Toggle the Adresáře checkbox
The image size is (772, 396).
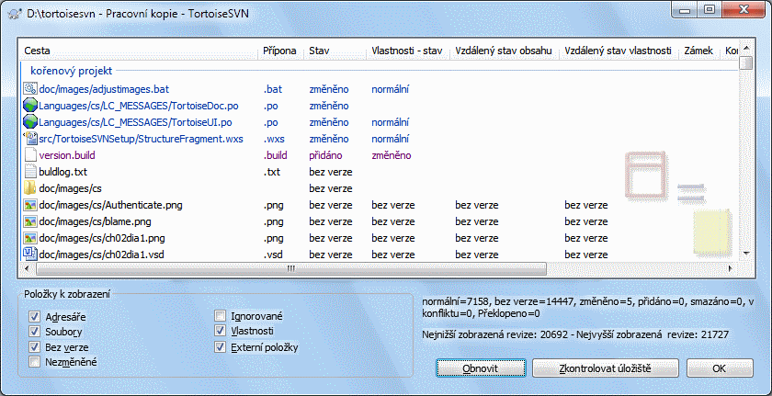[x=35, y=316]
